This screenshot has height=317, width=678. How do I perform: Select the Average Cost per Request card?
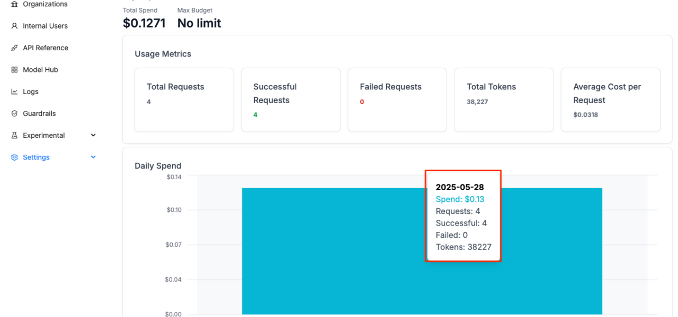(x=610, y=99)
